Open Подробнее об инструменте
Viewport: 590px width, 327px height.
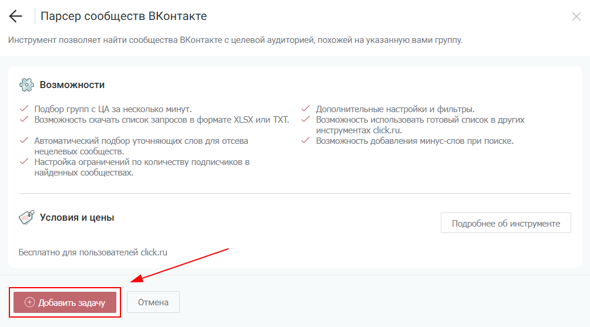505,224
